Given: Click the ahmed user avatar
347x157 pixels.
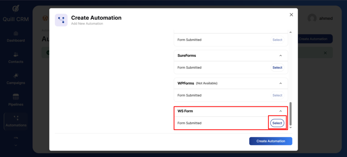Looking at the screenshot, I should point(312,19).
